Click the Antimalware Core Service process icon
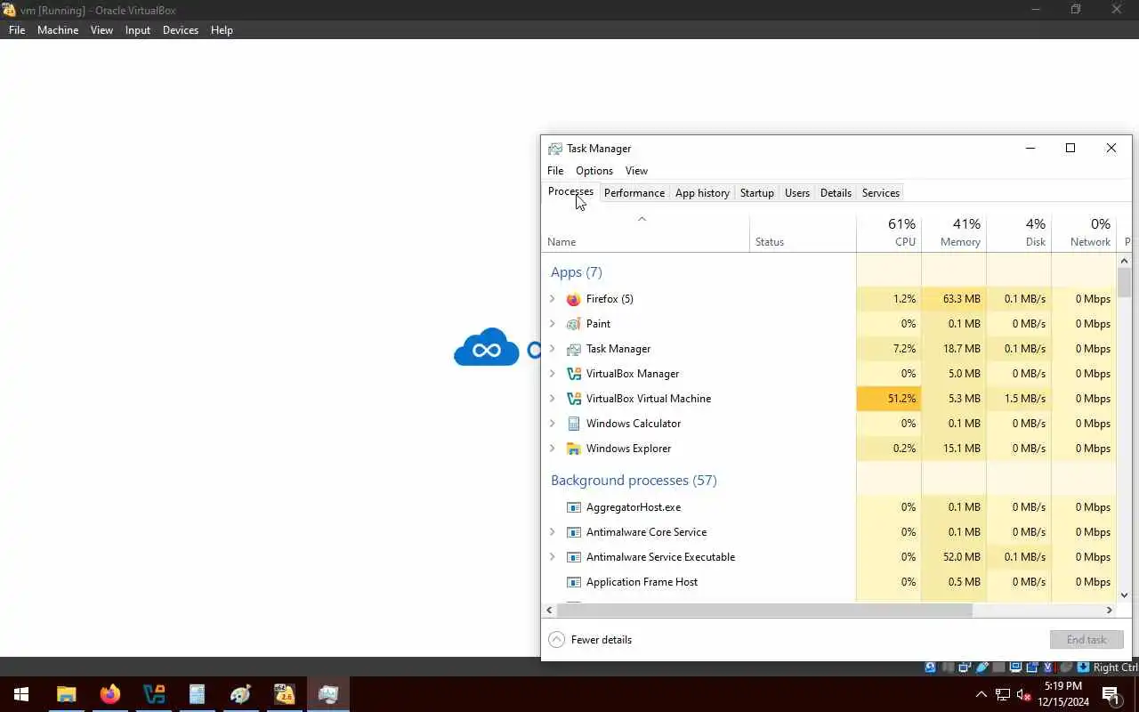Image resolution: width=1139 pixels, height=712 pixels. (574, 532)
